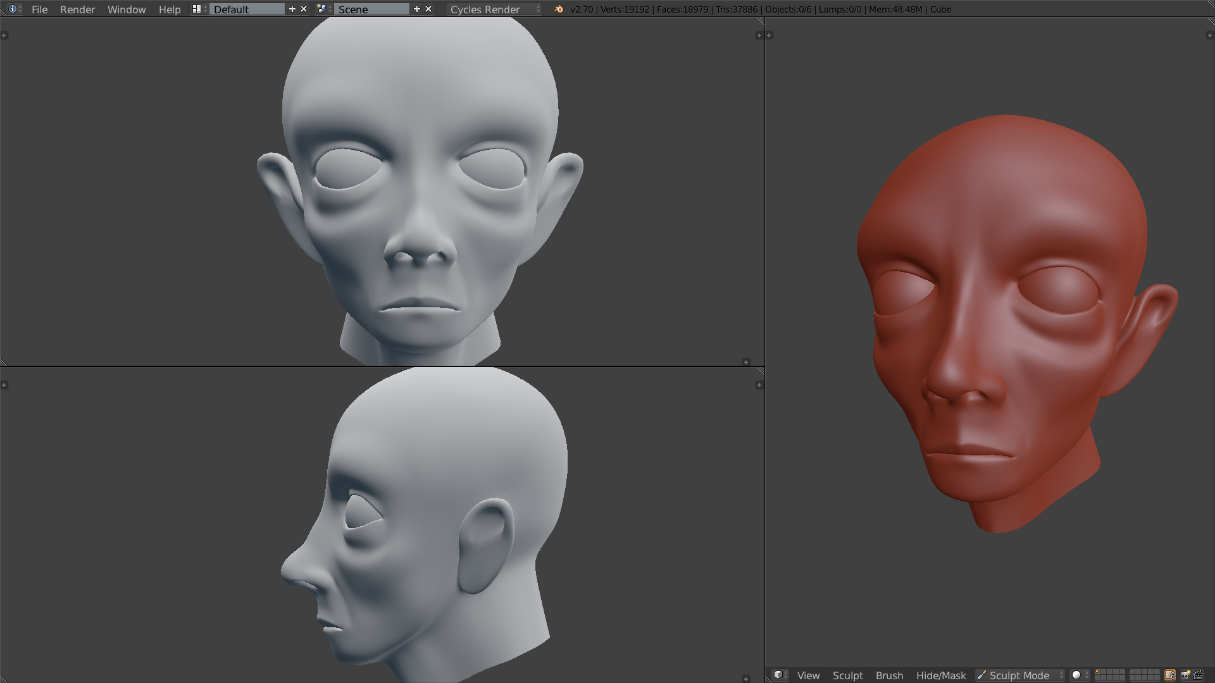The image size is (1215, 683).
Task: Click the Default screen layout name field
Action: coord(247,9)
